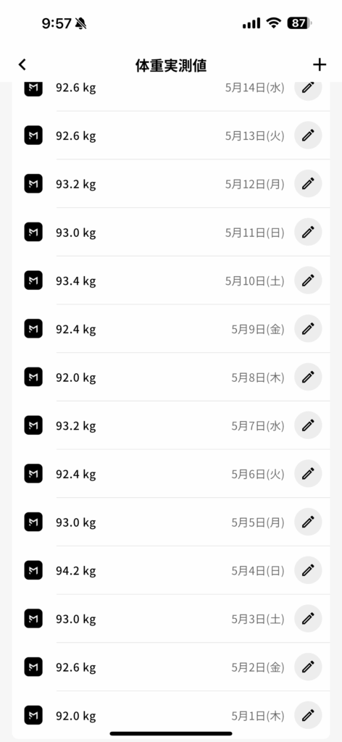The image size is (342, 742).
Task: Tap the pencil for 5月3日(土)
Action: tap(308, 619)
